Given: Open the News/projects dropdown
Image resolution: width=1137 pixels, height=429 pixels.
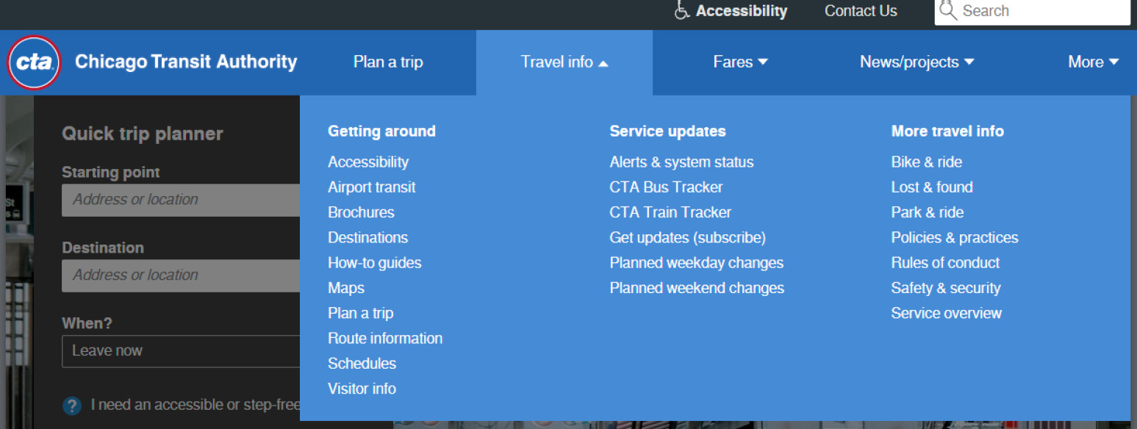Looking at the screenshot, I should point(917,62).
